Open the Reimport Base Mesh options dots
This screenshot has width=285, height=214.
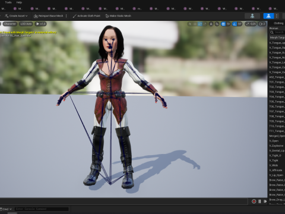[x=66, y=16]
